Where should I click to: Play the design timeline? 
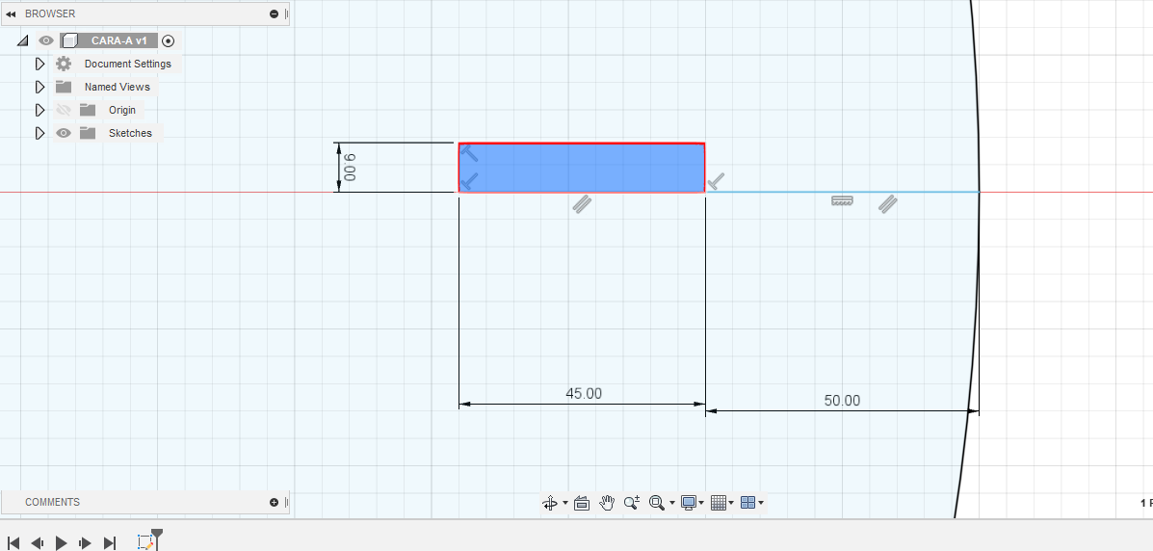(x=62, y=543)
